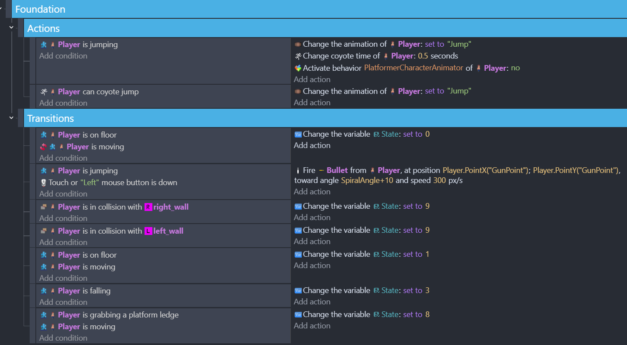Viewport: 627px width, 345px height.
Task: Click the red inverted-condition icon
Action: [43, 147]
